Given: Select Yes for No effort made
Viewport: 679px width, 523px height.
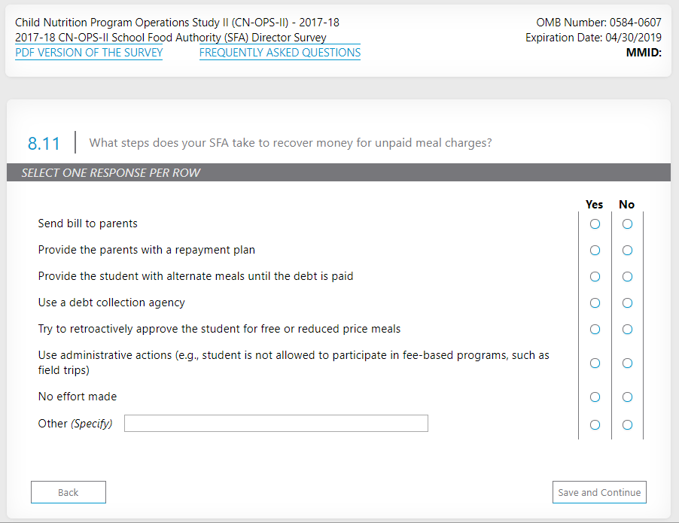Looking at the screenshot, I should pyautogui.click(x=595, y=397).
